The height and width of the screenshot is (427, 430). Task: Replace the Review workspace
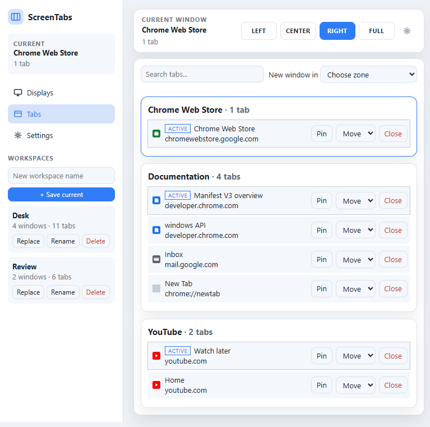pos(28,292)
